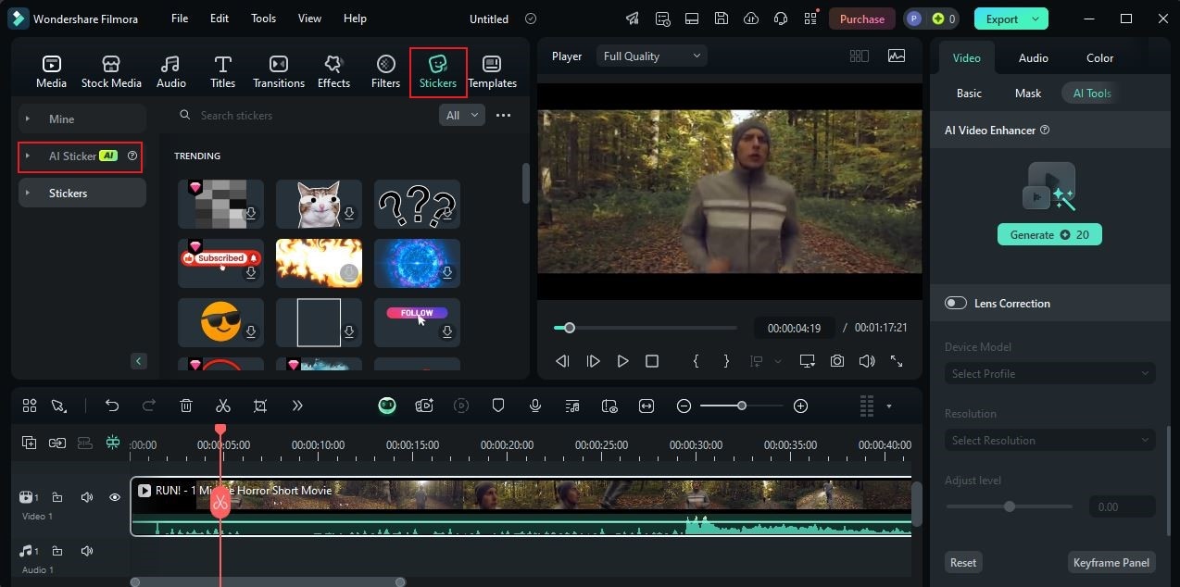Click the Reset button
The height and width of the screenshot is (587, 1180).
pos(963,562)
